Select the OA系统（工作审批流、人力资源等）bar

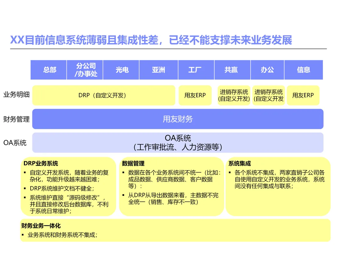(178, 143)
